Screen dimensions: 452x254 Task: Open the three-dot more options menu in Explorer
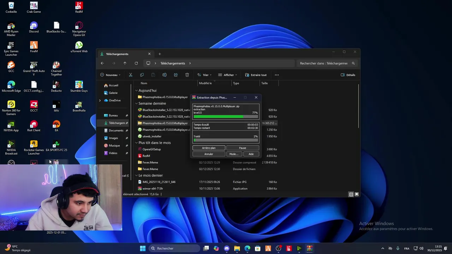[x=277, y=75]
